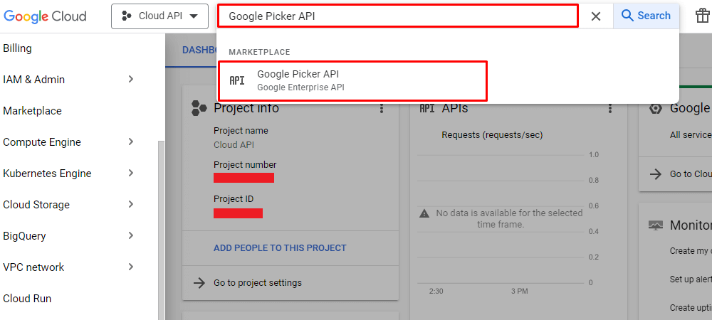Expand the Cloud Storage submenu chevron

click(x=131, y=204)
